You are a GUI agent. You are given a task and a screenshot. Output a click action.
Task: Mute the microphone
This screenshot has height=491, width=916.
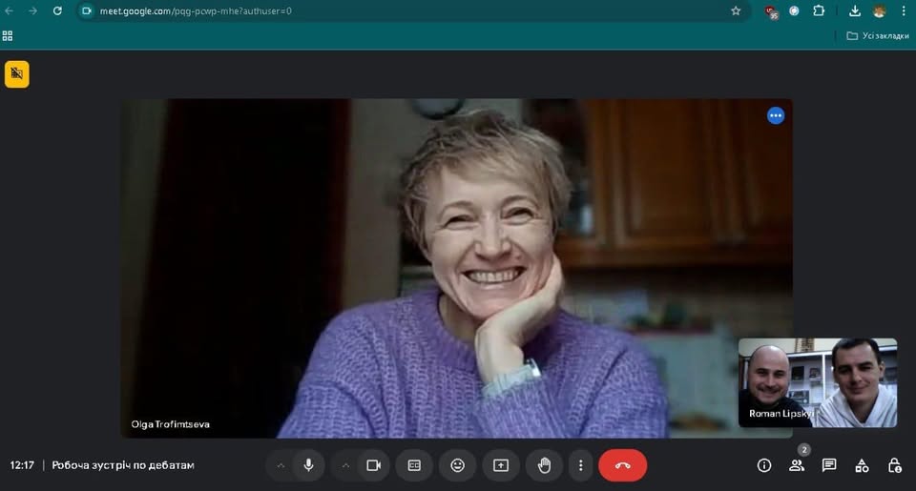tap(308, 465)
